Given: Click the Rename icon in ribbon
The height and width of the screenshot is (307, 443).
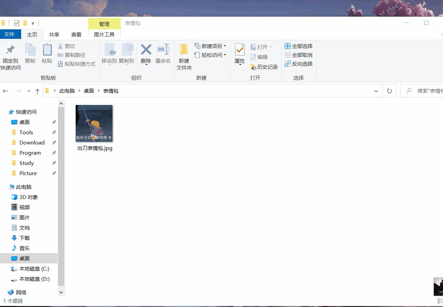Looking at the screenshot, I should 163,55.
